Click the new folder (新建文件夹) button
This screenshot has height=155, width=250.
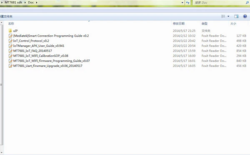click(x=6, y=16)
